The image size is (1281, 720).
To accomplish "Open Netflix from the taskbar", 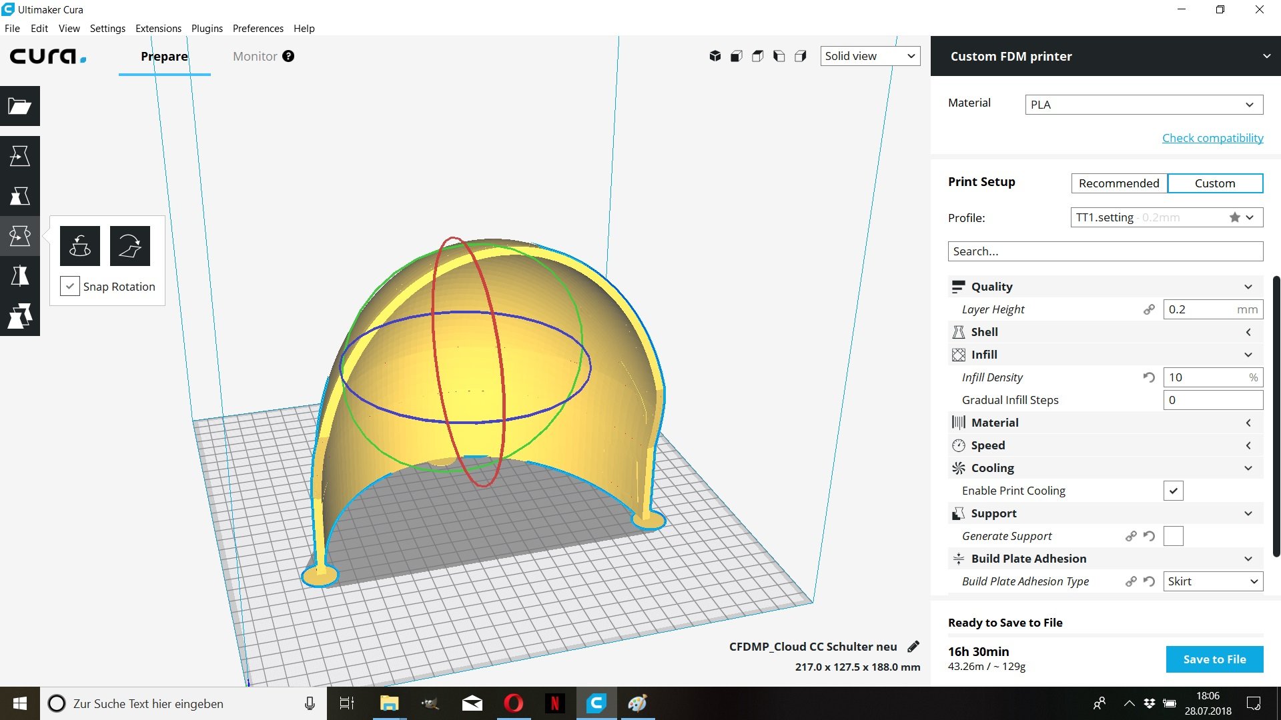I will (x=555, y=703).
